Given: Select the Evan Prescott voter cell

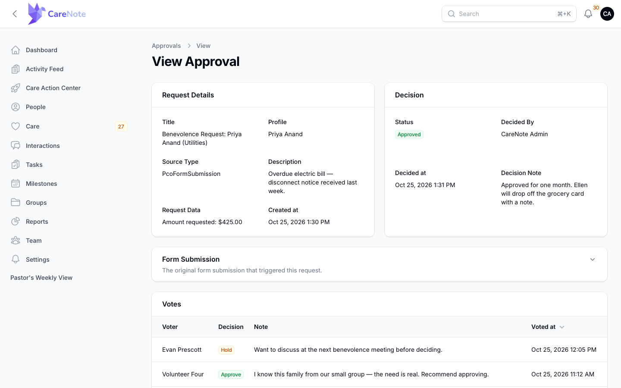Looking at the screenshot, I should tap(182, 350).
